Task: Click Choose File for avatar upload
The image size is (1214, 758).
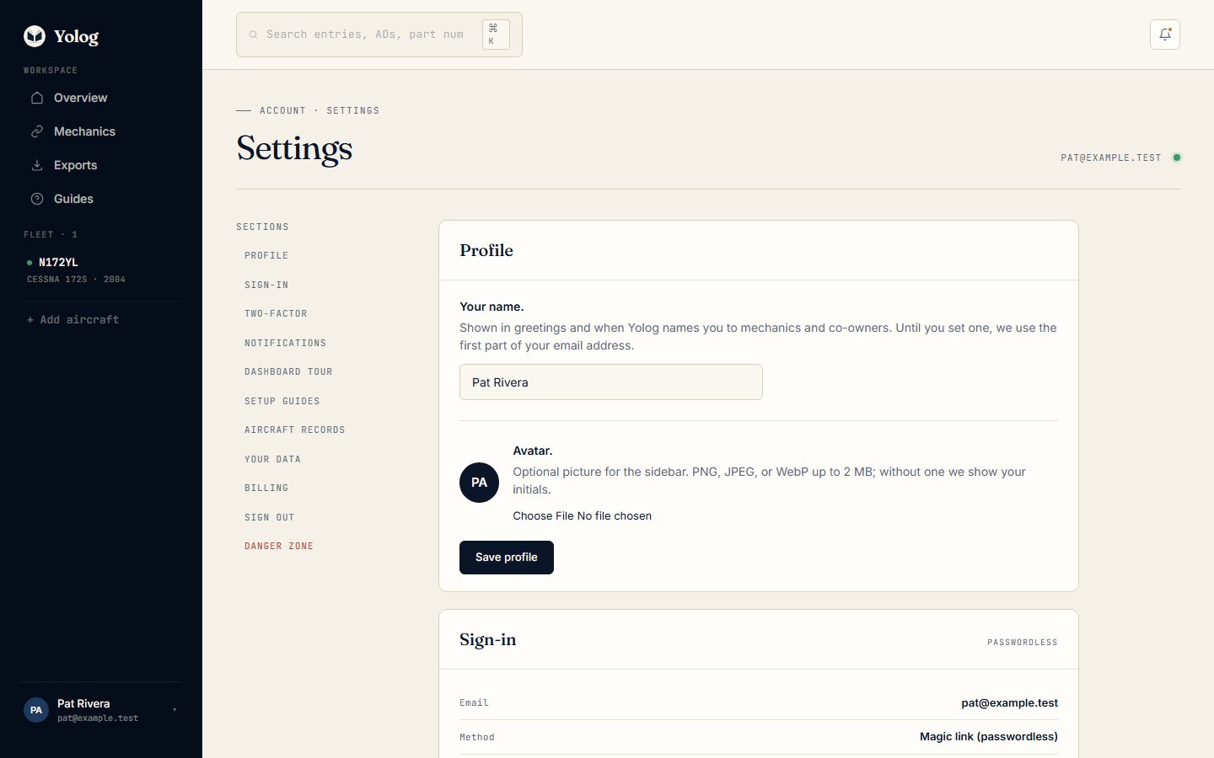Action: click(544, 515)
